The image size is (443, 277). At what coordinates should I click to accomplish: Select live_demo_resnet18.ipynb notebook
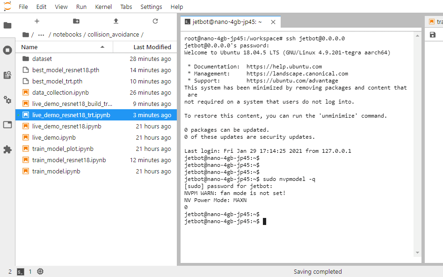tap(96, 126)
